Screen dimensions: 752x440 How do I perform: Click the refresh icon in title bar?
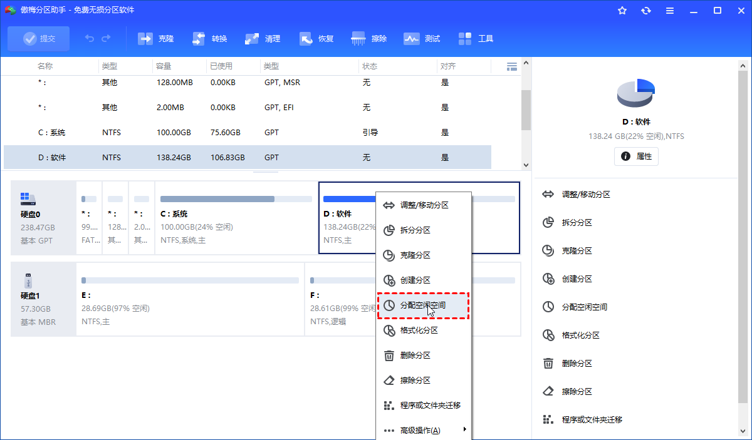pyautogui.click(x=646, y=11)
